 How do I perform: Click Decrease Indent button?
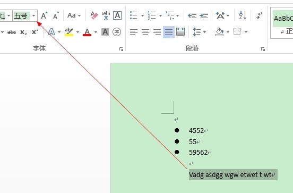[192, 15]
